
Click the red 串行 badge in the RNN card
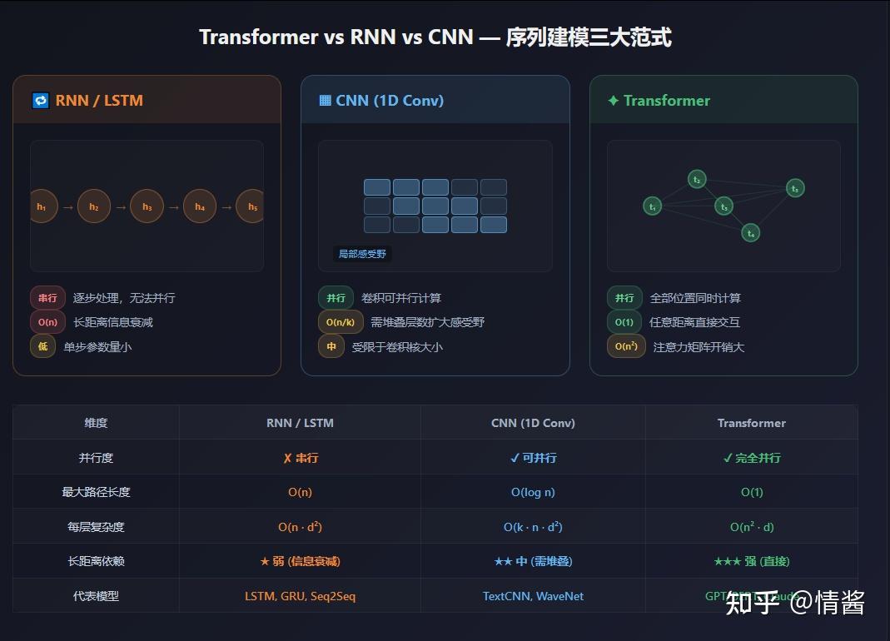point(47,298)
